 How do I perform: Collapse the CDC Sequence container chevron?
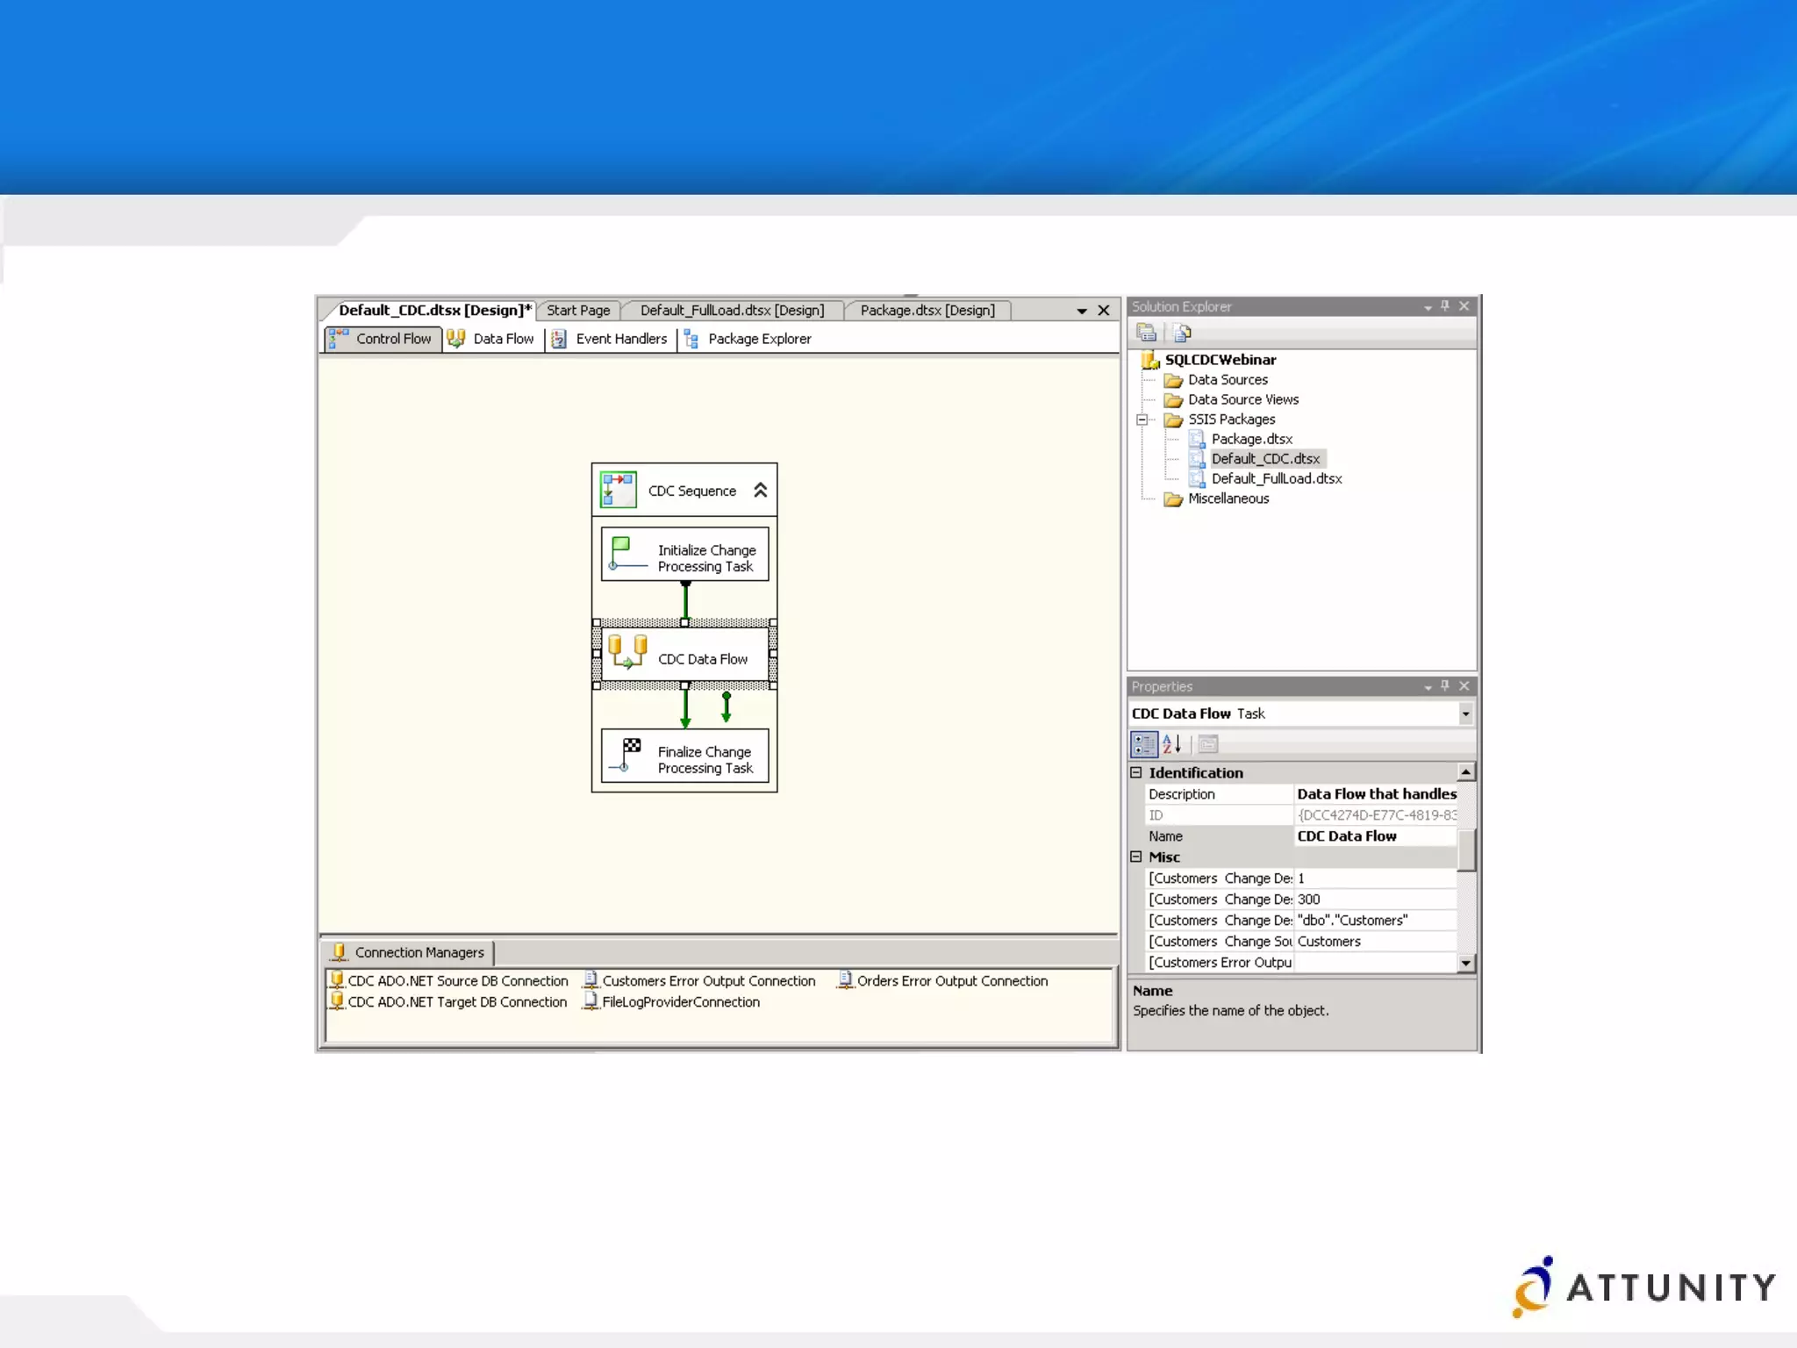pyautogui.click(x=761, y=491)
